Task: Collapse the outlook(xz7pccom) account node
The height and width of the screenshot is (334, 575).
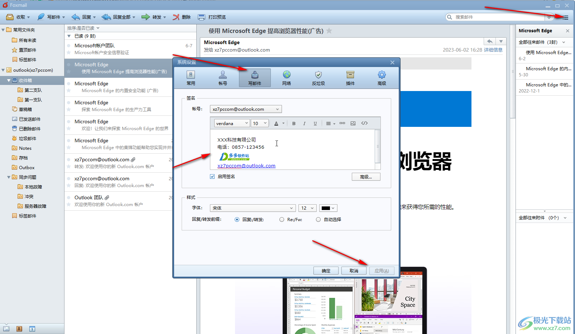Action: [x=3, y=70]
